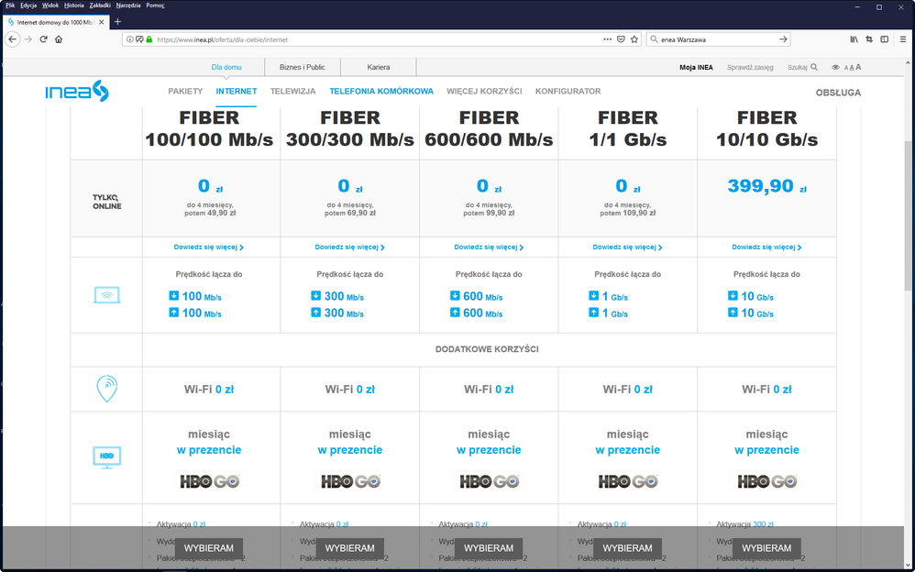915x572 pixels.
Task: Open page actions three-dot menu in the address bar
Action: tap(607, 39)
